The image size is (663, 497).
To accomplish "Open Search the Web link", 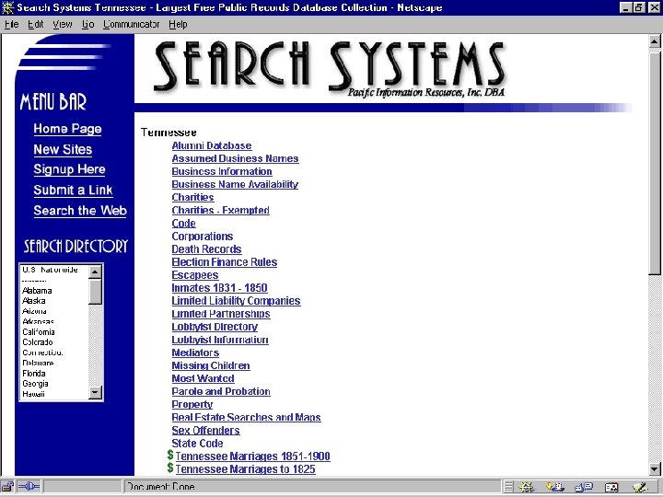I will pyautogui.click(x=80, y=211).
